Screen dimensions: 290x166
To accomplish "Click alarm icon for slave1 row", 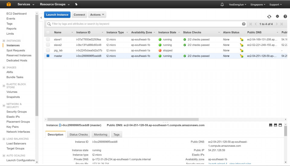I will 242,39.
